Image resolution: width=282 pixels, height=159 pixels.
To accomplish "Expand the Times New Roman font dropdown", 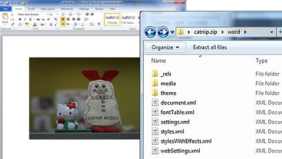I will (47, 14).
